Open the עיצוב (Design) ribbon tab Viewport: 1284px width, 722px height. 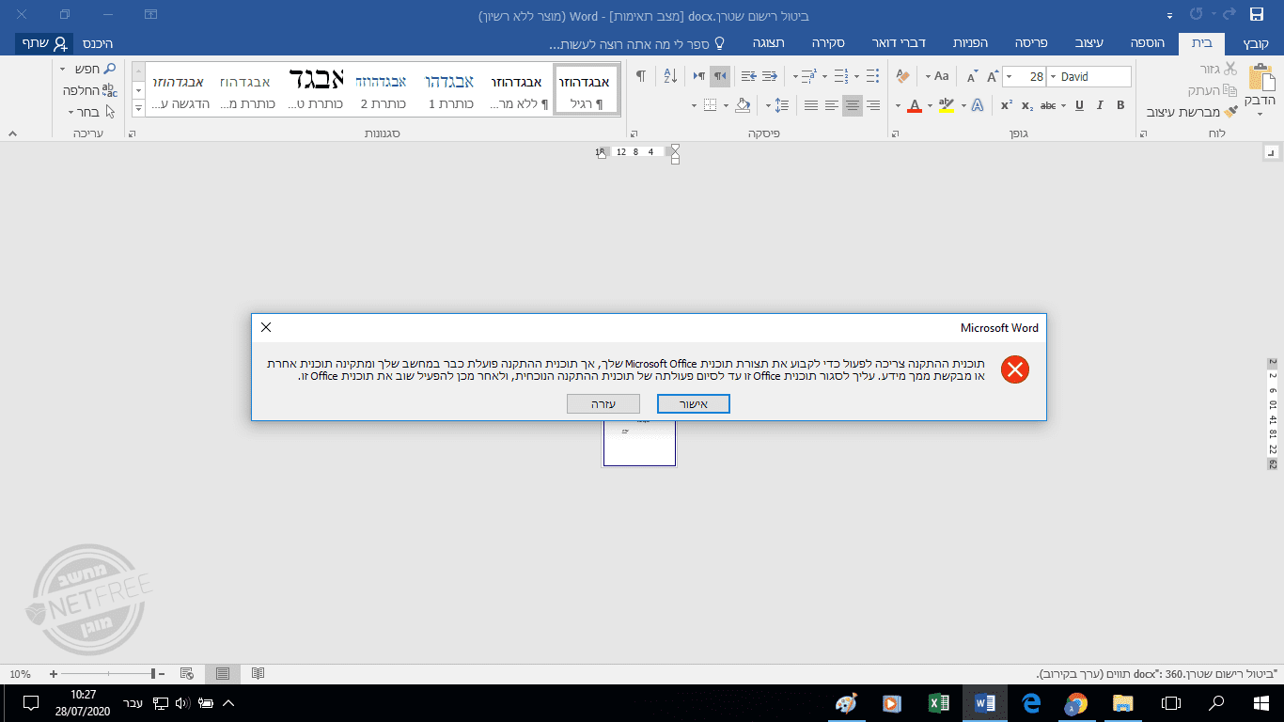[1090, 43]
